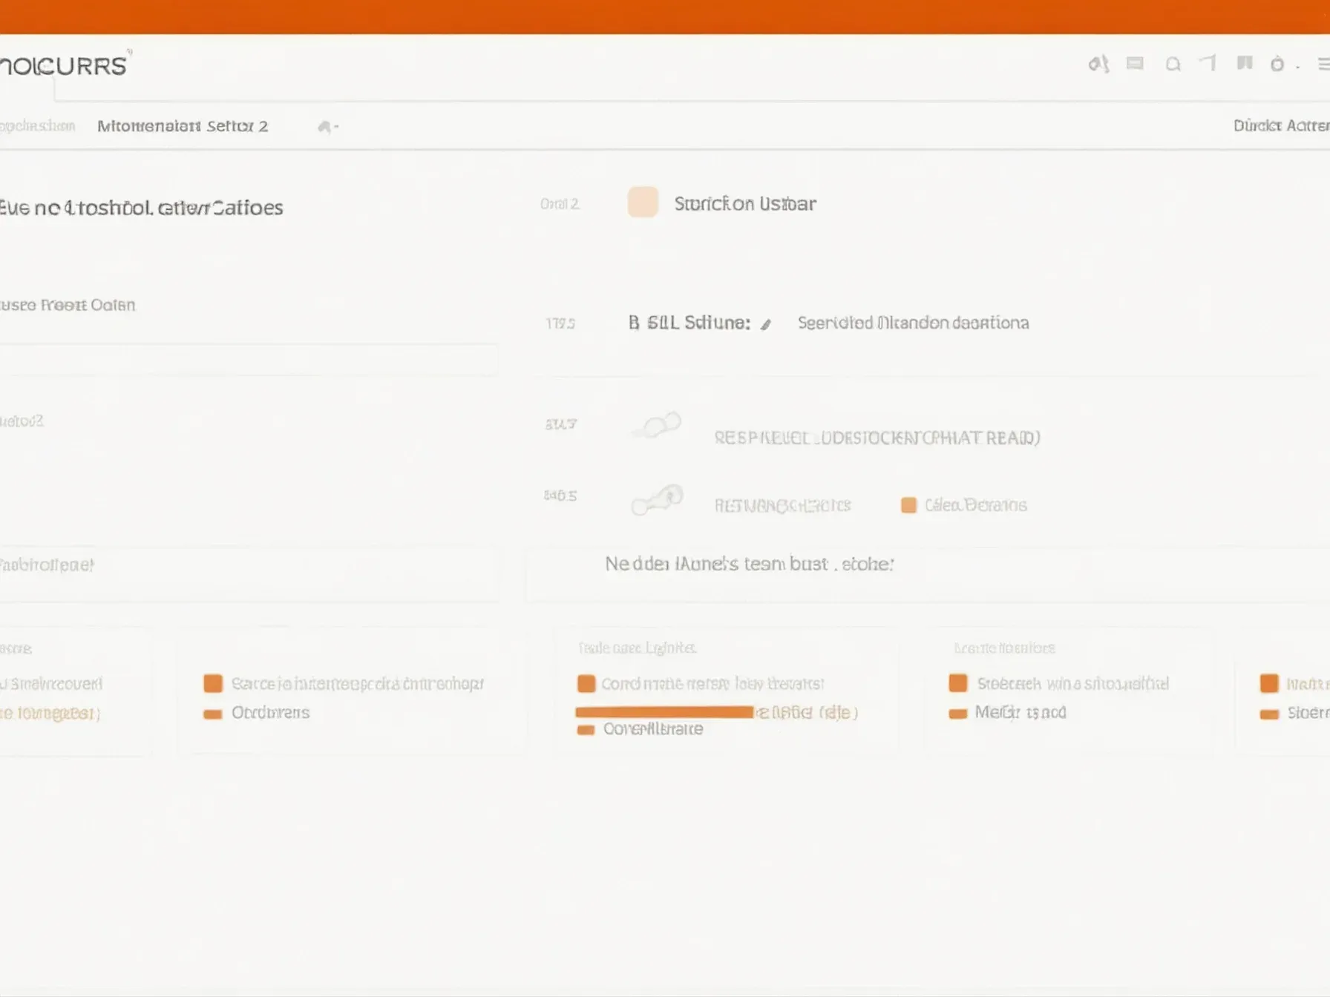Click the pencil edit icon after Sdiune label
The width and height of the screenshot is (1330, 997).
(766, 324)
